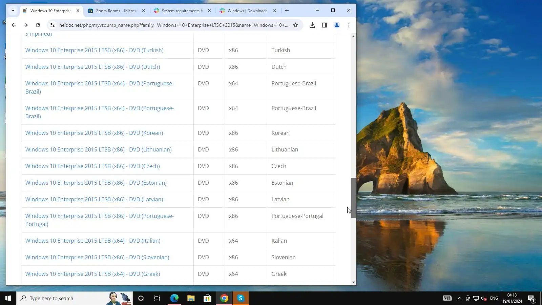Open the LTSB (x64) DVD (Italian) link
Viewport: 542px width, 305px height.
coord(93,241)
